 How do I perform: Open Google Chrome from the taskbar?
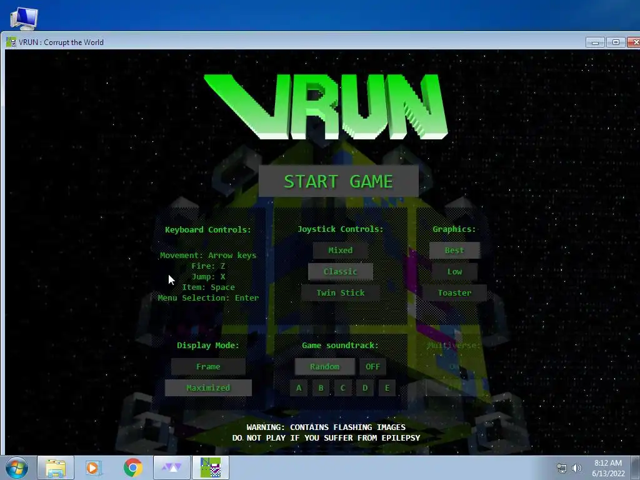pyautogui.click(x=132, y=467)
